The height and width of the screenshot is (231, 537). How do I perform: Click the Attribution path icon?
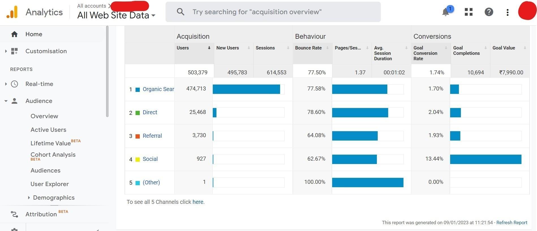click(14, 214)
